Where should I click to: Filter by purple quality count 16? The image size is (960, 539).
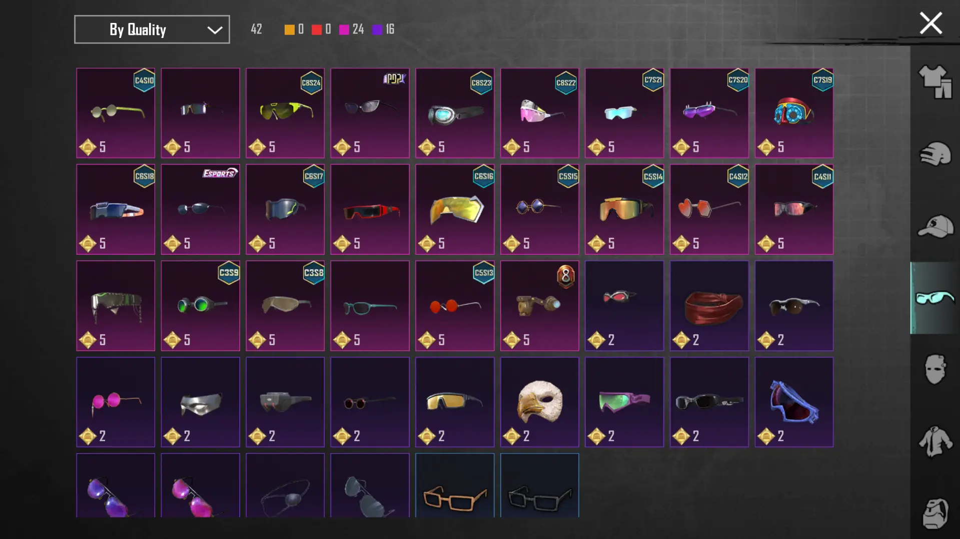point(384,29)
